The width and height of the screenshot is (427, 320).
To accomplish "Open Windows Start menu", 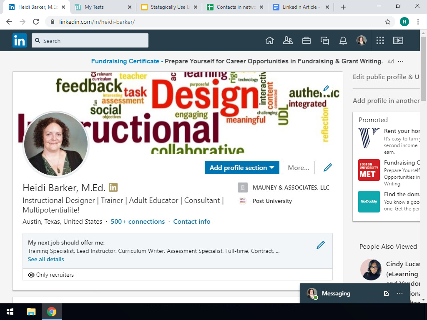I will [x=10, y=312].
